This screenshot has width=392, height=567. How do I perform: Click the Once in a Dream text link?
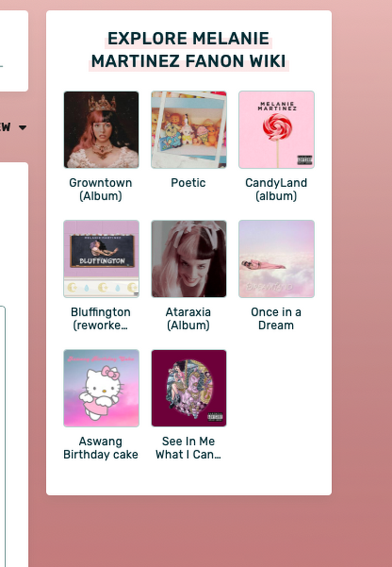coord(276,319)
